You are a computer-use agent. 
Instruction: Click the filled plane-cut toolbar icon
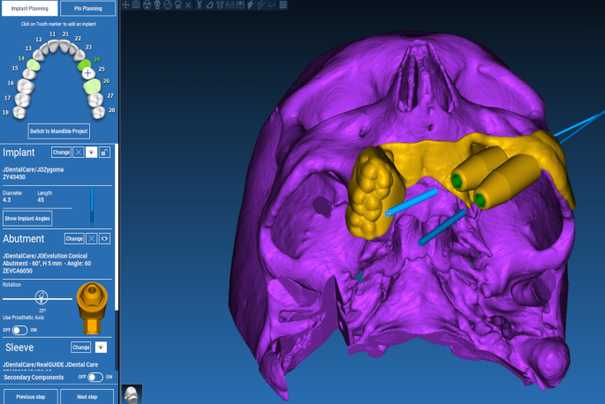[x=251, y=4]
